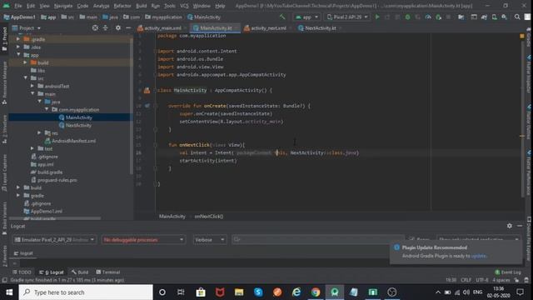Click Attach Debugger to Android Process icon
The width and height of the screenshot is (533, 300).
438,17
